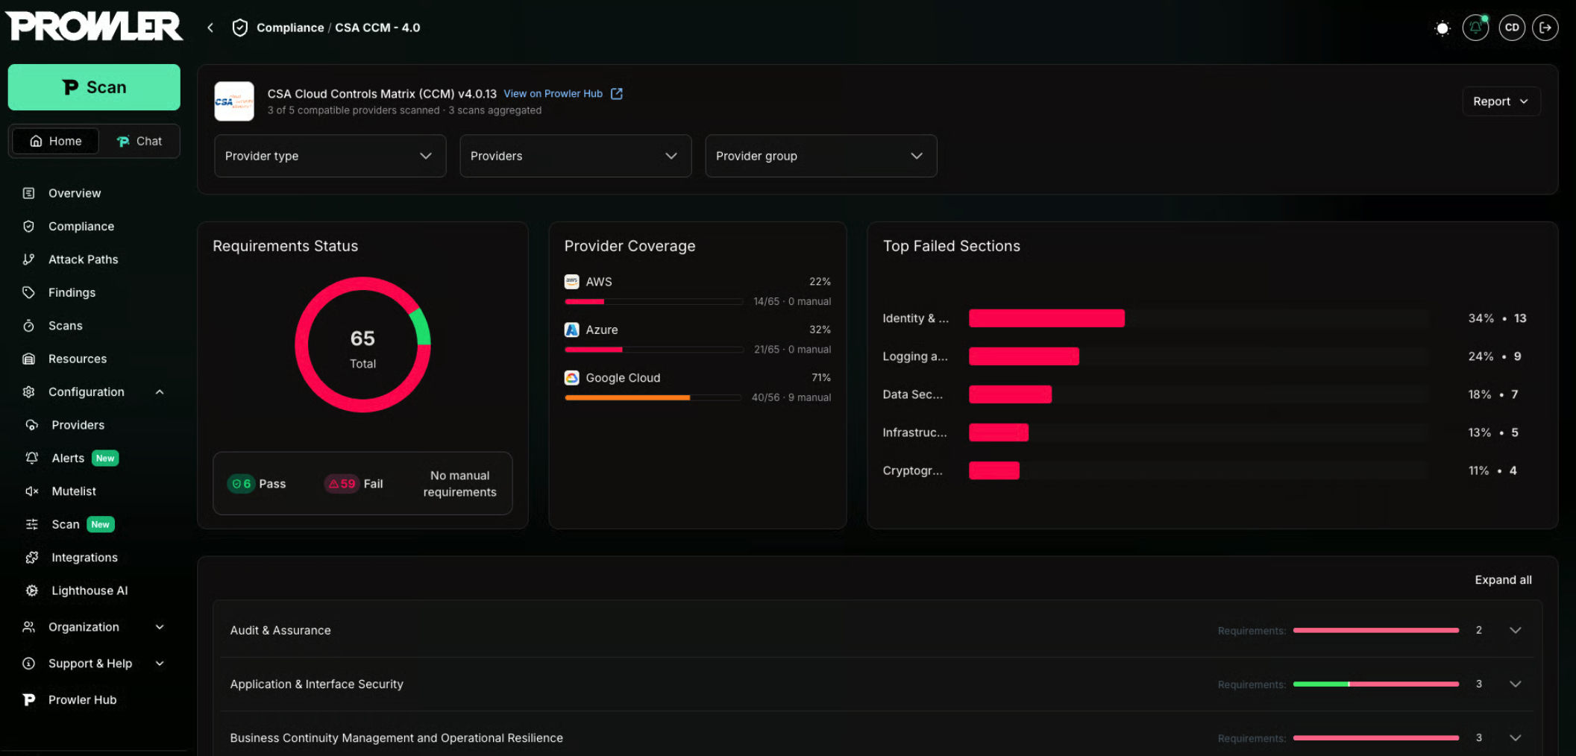Click the Google Cloud provider logo
The width and height of the screenshot is (1576, 756).
click(x=571, y=378)
